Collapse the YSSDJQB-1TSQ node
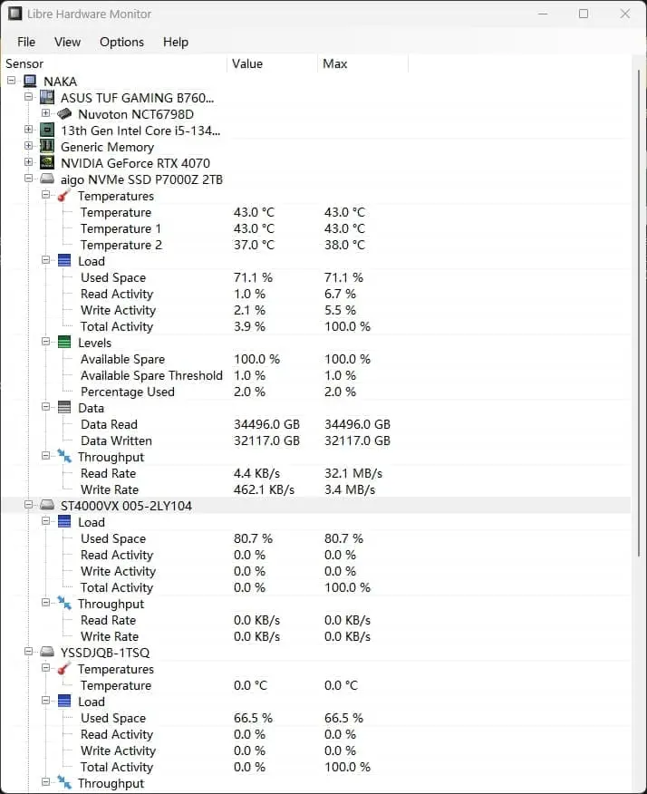Viewport: 647px width, 794px height. pos(28,652)
